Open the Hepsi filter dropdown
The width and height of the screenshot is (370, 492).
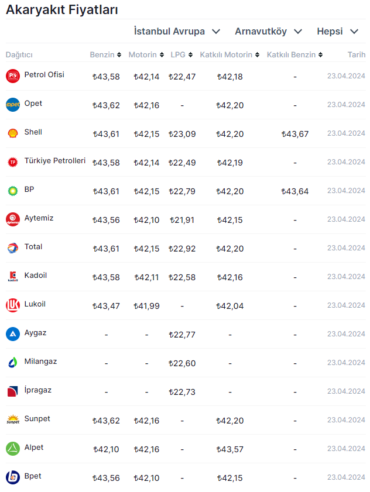pyautogui.click(x=338, y=31)
